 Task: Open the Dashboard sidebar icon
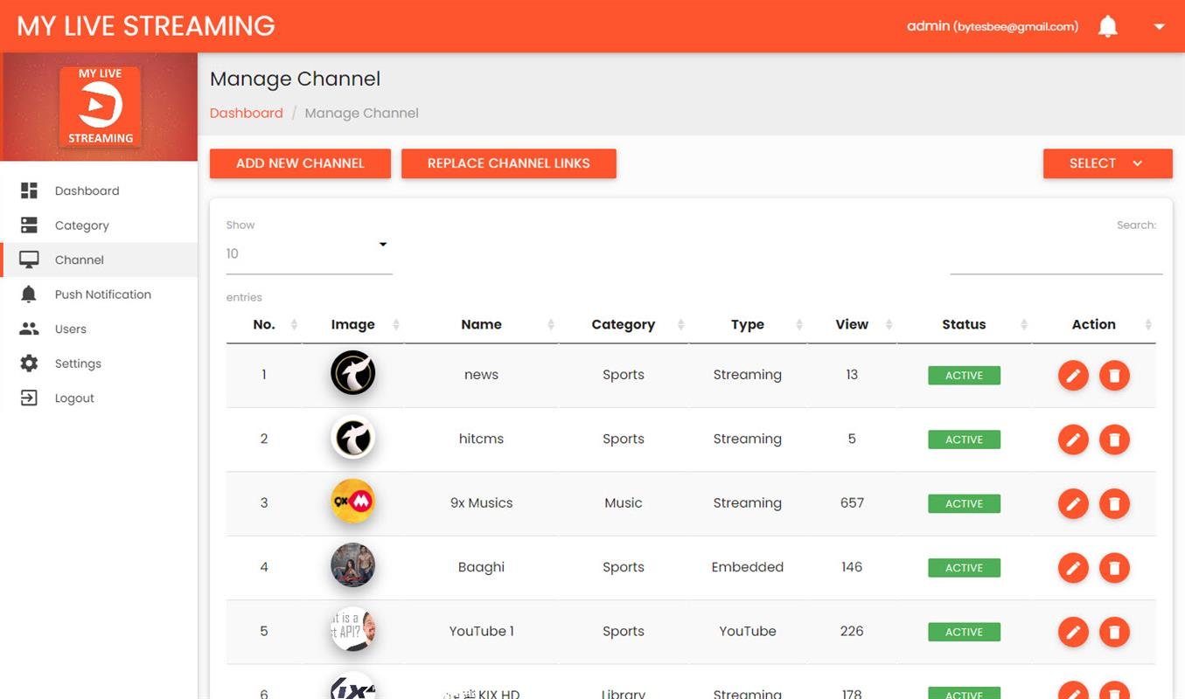point(29,190)
